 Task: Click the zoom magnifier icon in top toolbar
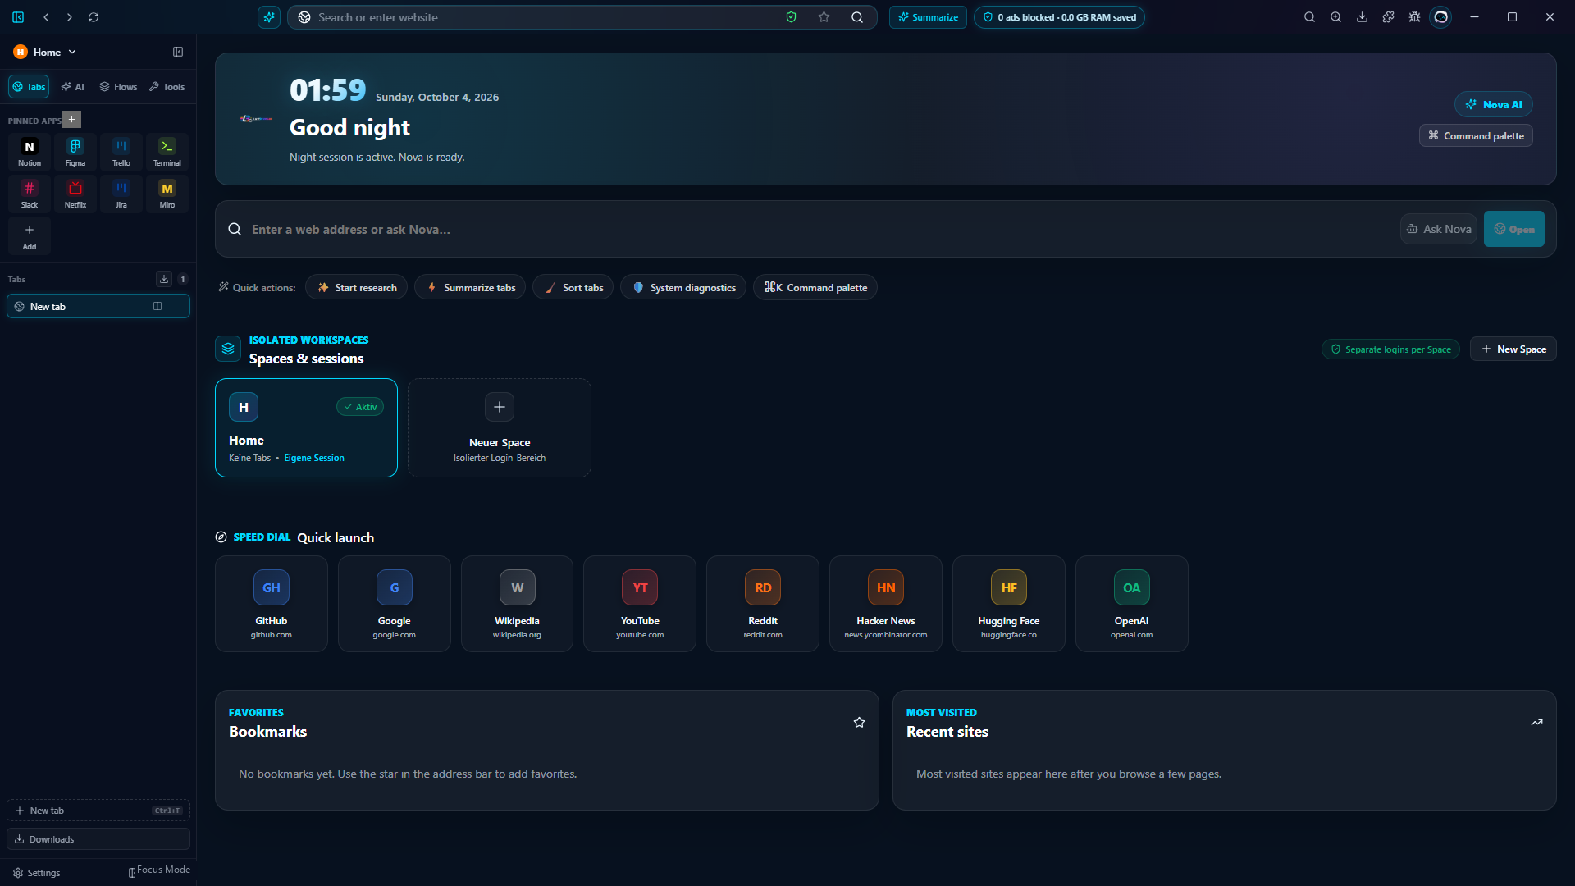pyautogui.click(x=1335, y=17)
